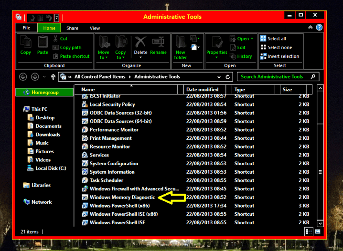
Task: Refresh the folder using address bar icon
Action: (228, 77)
